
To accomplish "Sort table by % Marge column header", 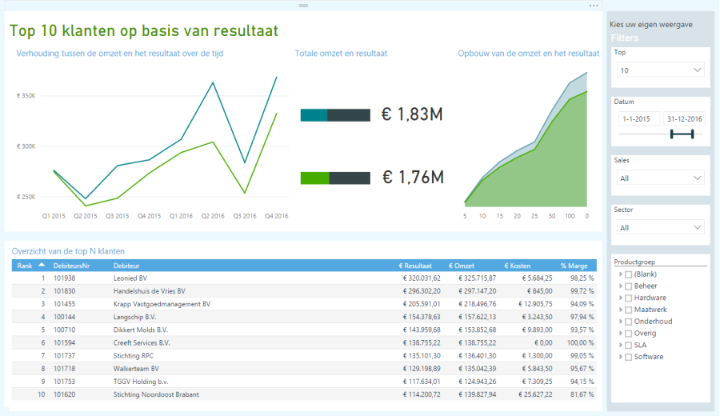I will click(x=574, y=266).
